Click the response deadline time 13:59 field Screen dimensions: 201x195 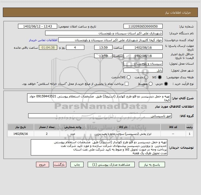click(103, 47)
